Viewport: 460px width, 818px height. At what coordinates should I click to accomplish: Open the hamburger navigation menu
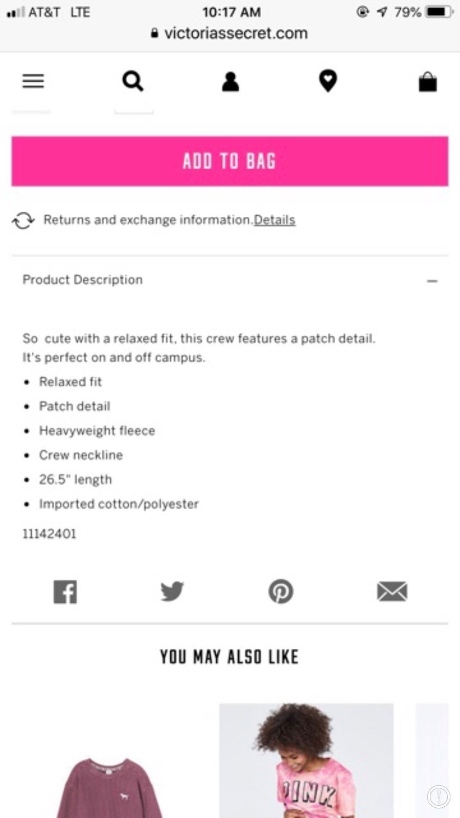(x=33, y=81)
